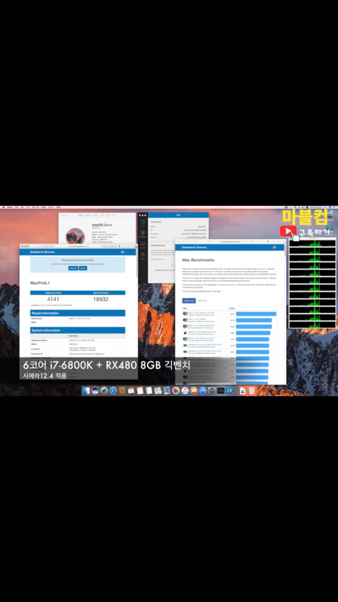Image resolution: width=338 pixels, height=602 pixels.
Task: Click the macOS Sierra logo image
Action: pos(75,236)
